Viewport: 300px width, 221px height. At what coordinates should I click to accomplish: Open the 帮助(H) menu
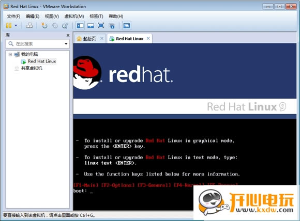(x=116, y=16)
